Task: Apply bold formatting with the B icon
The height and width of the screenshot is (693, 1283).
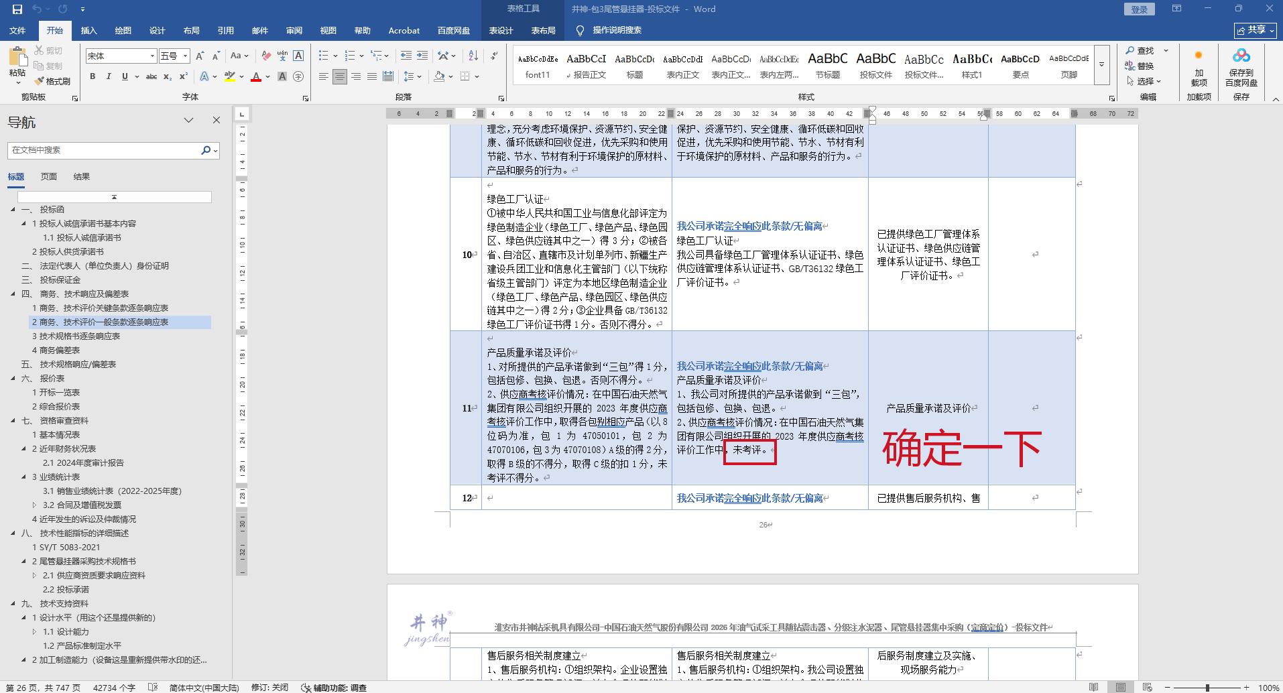Action: point(93,76)
